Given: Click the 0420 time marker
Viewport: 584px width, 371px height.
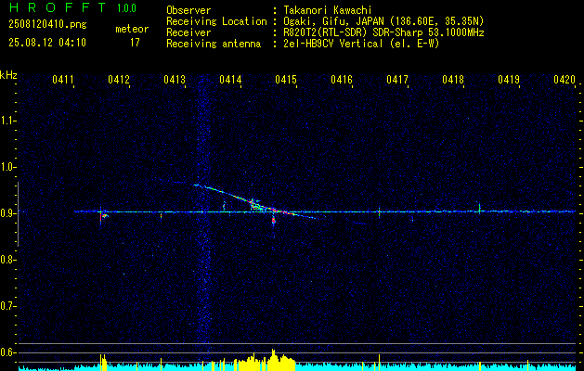Looking at the screenshot, I should [x=565, y=79].
